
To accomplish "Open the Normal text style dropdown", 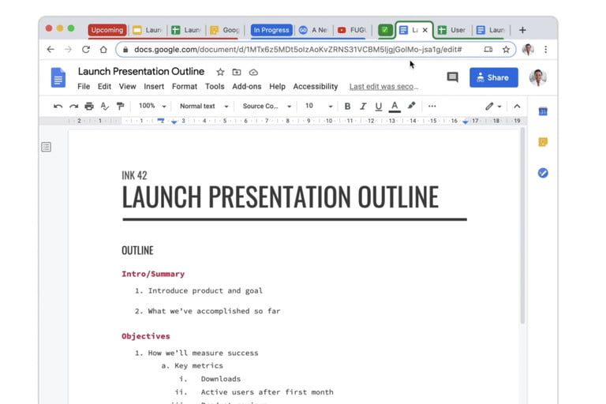I will click(204, 106).
